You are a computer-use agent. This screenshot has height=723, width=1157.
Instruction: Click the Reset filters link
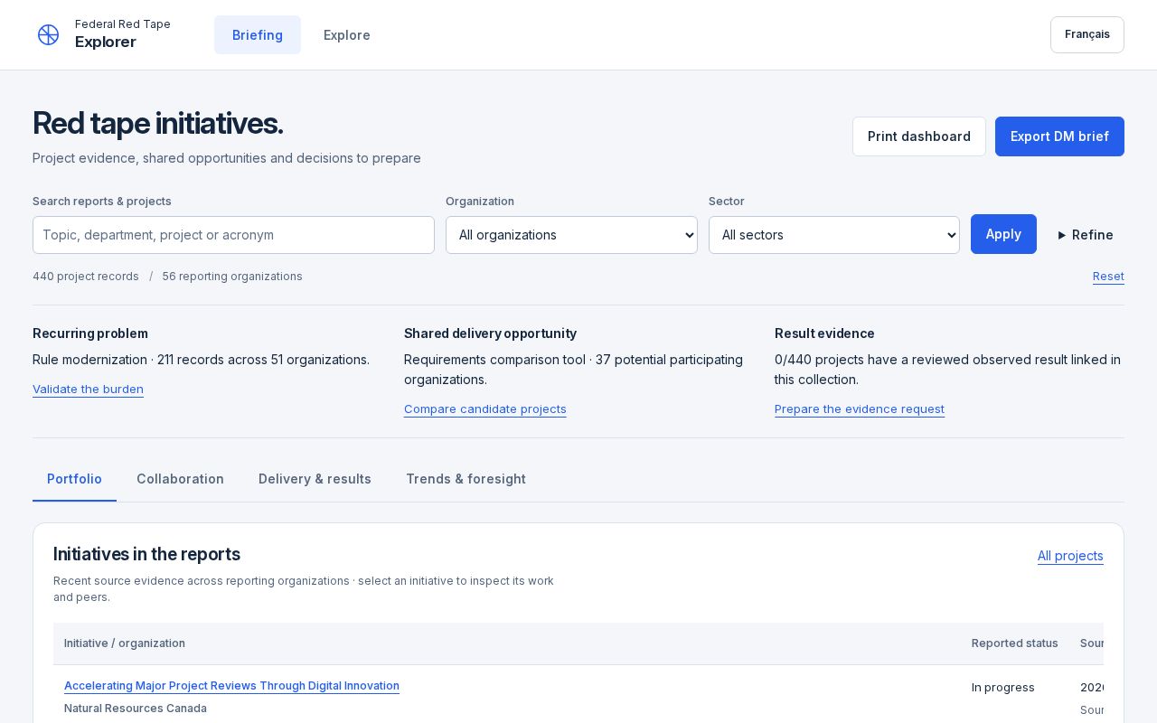tap(1108, 277)
